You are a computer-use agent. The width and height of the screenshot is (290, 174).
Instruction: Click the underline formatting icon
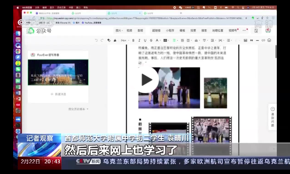coord(145,40)
